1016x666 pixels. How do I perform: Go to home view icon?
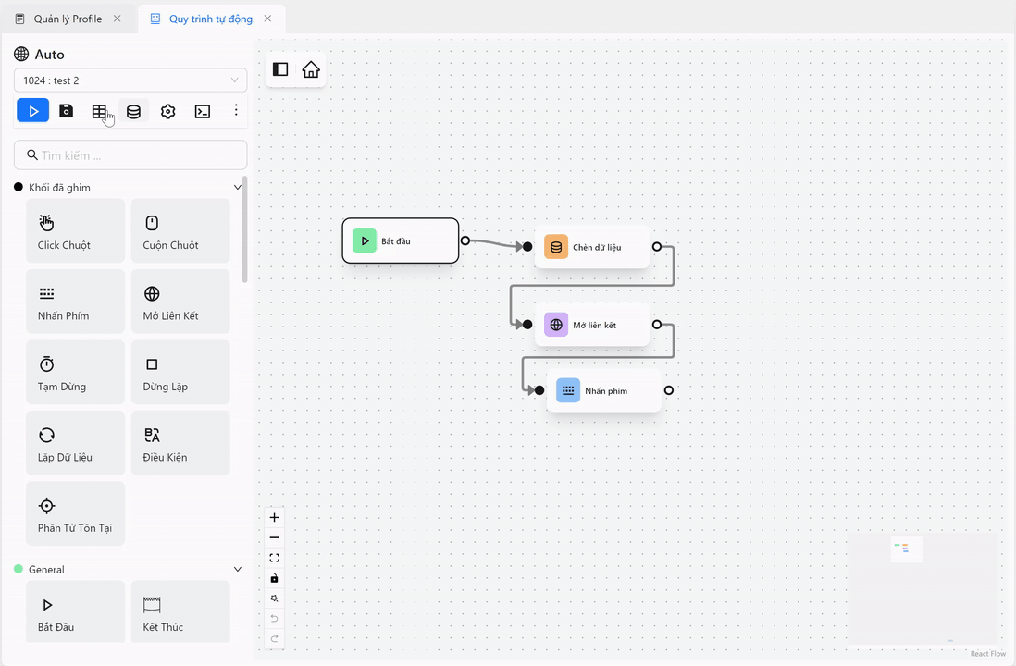[x=311, y=69]
